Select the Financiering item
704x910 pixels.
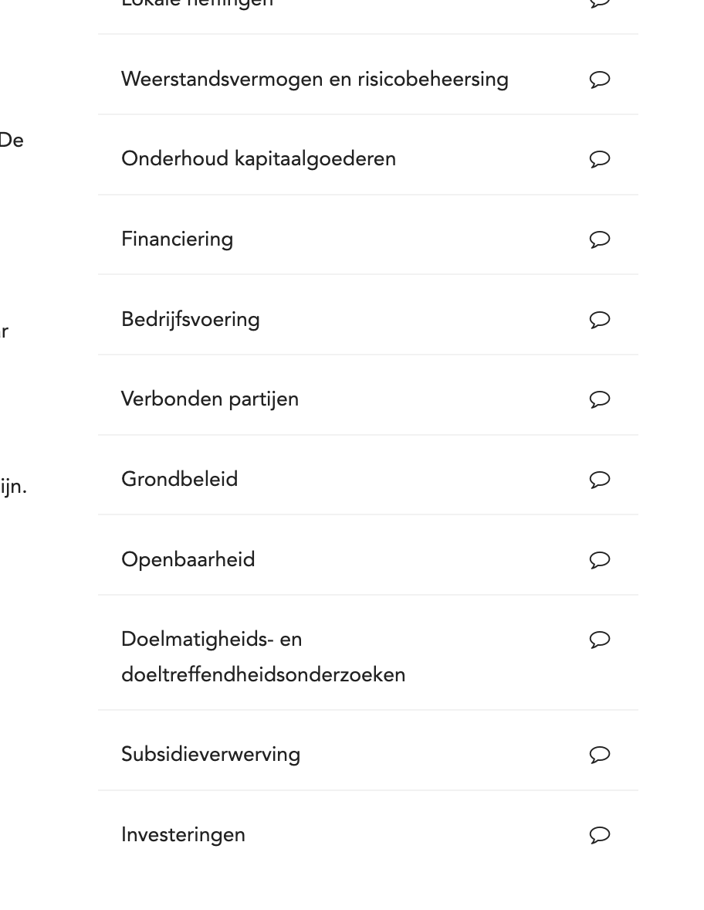coord(177,239)
